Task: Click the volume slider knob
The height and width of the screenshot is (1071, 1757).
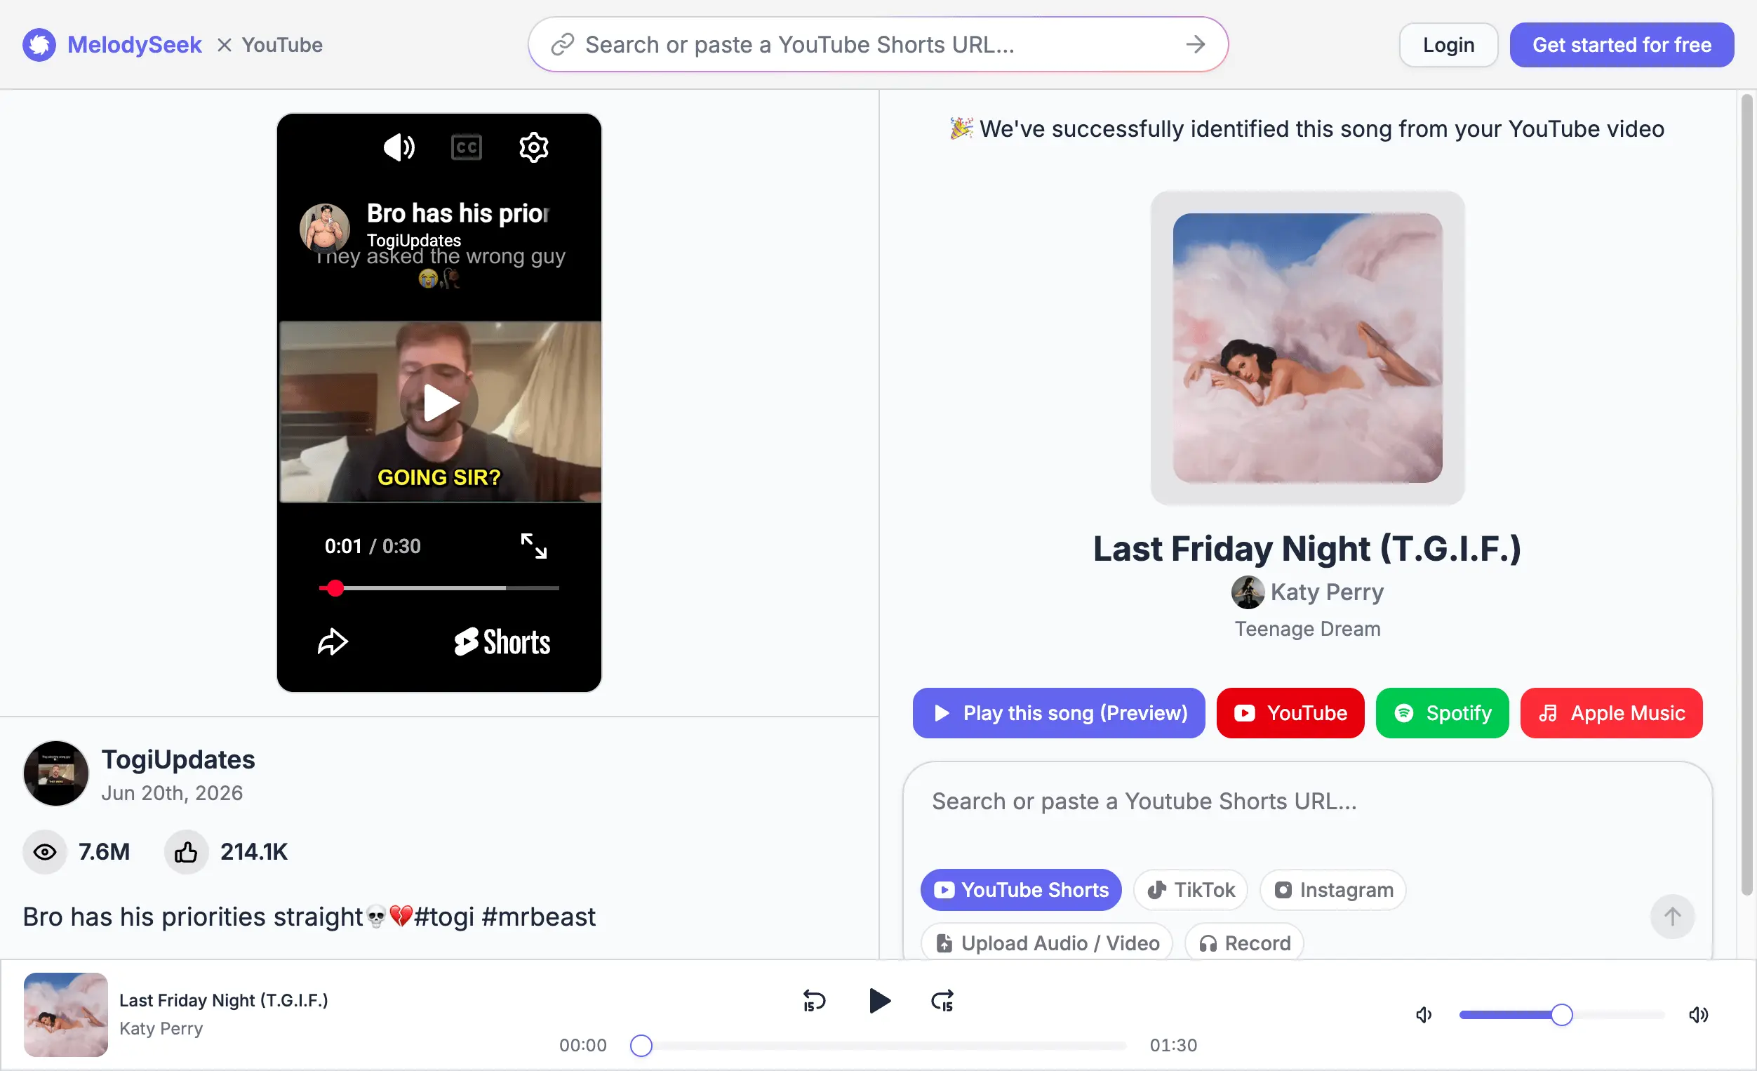Action: (1562, 1015)
